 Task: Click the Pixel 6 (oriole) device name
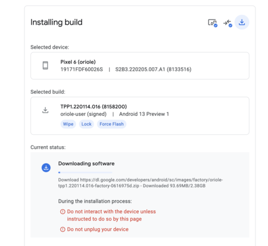(78, 62)
